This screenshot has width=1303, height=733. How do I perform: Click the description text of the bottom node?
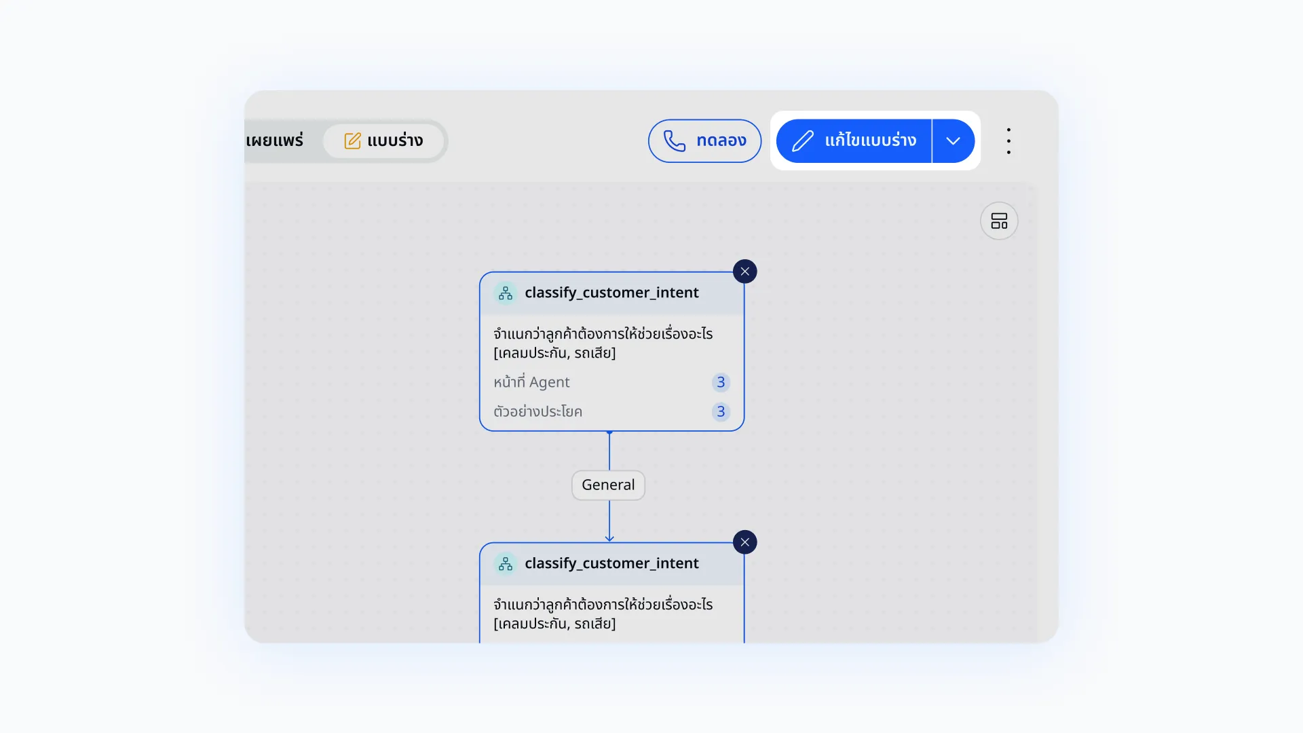click(x=603, y=614)
